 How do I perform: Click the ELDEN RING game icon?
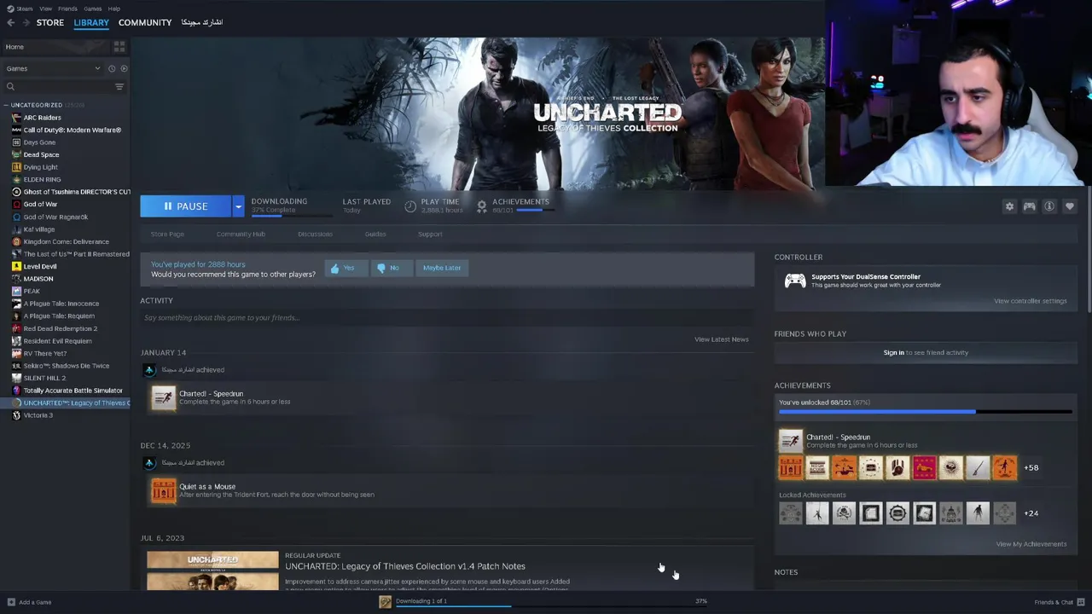click(x=16, y=179)
